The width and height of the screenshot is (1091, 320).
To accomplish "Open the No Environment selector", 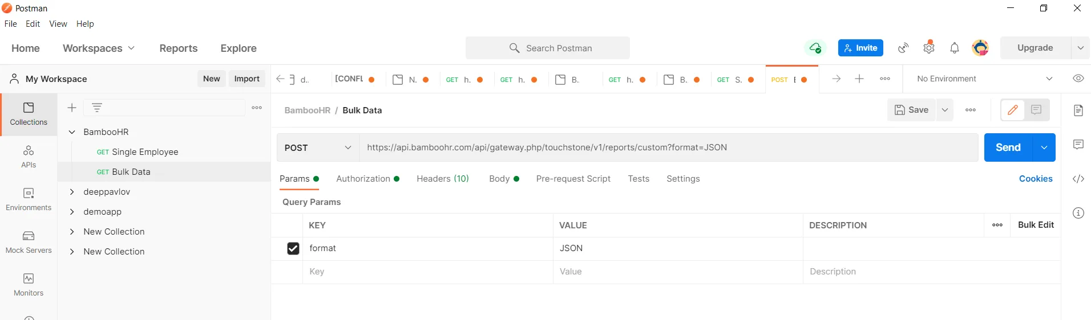I will pos(985,79).
